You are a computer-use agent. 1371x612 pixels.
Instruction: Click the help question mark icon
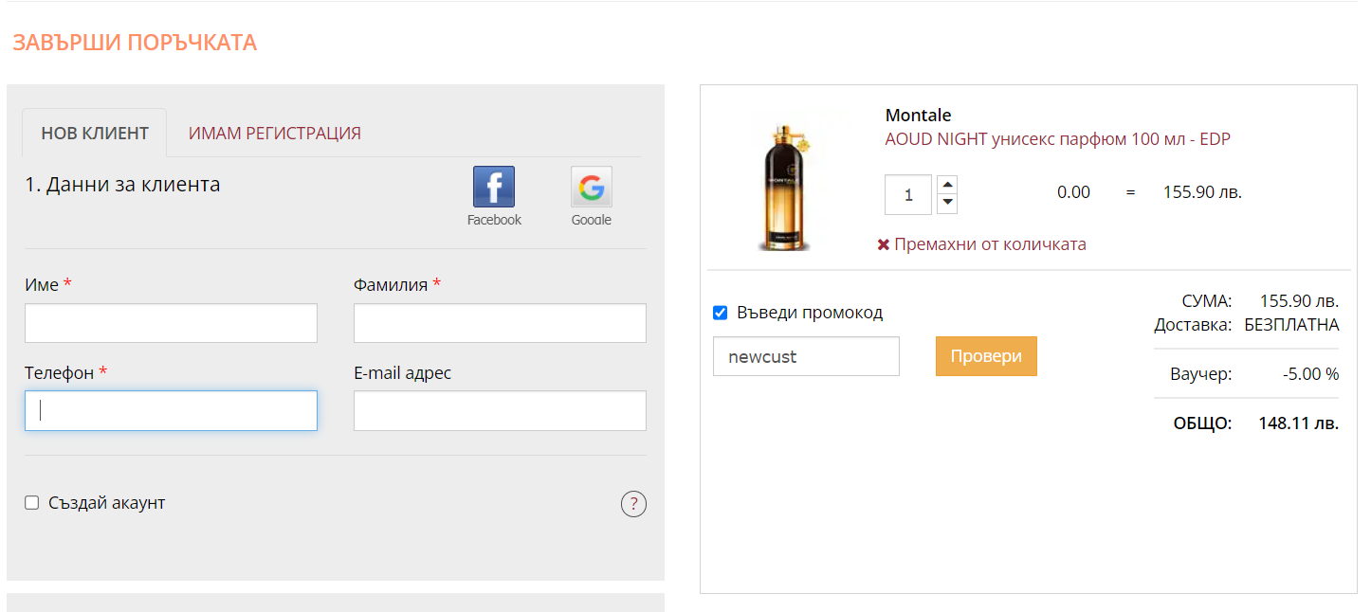633,504
